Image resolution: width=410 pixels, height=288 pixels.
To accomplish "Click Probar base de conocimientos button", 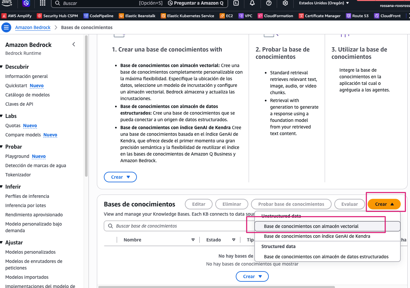I will pyautogui.click(x=291, y=204).
